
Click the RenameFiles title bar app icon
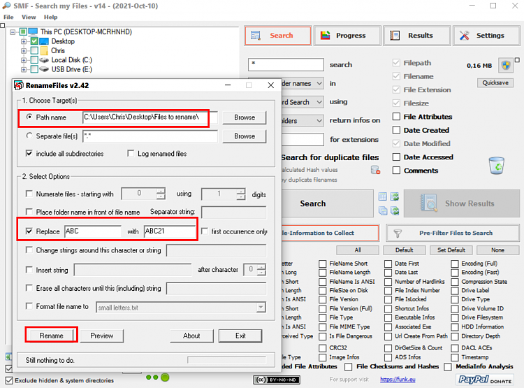(19, 85)
